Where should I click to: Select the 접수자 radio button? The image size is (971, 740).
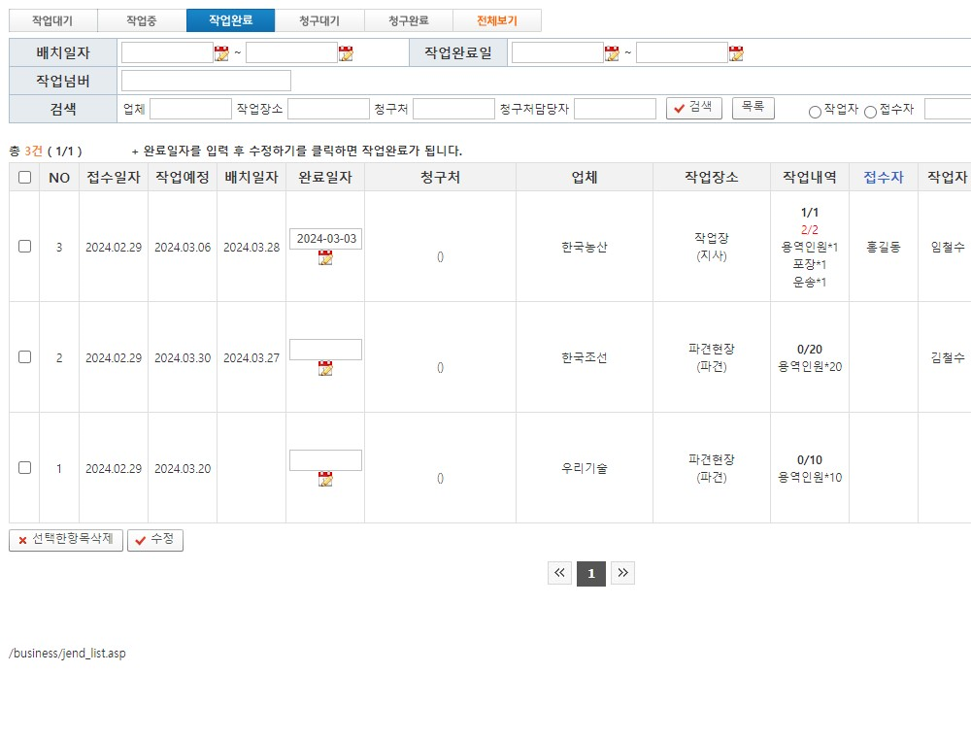click(870, 112)
